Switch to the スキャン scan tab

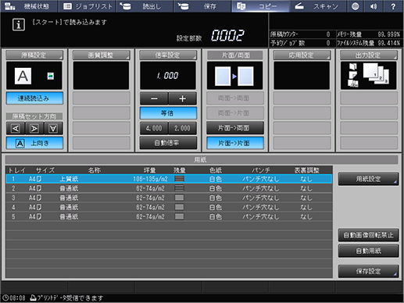[317, 6]
